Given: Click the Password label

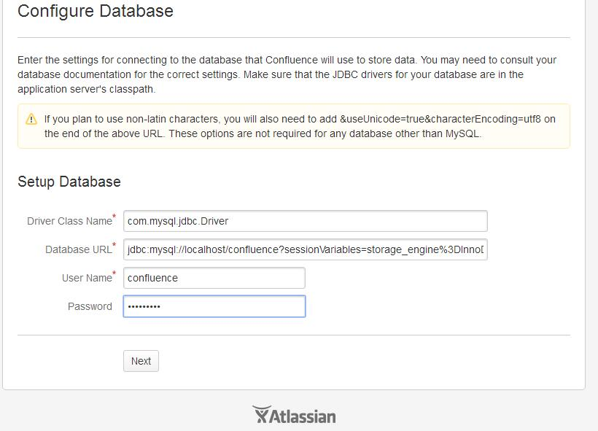Looking at the screenshot, I should [90, 306].
